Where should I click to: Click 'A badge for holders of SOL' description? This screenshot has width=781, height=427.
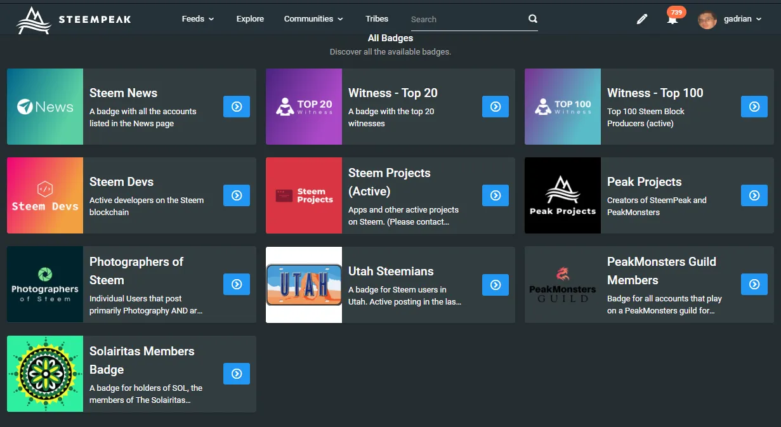coord(146,394)
